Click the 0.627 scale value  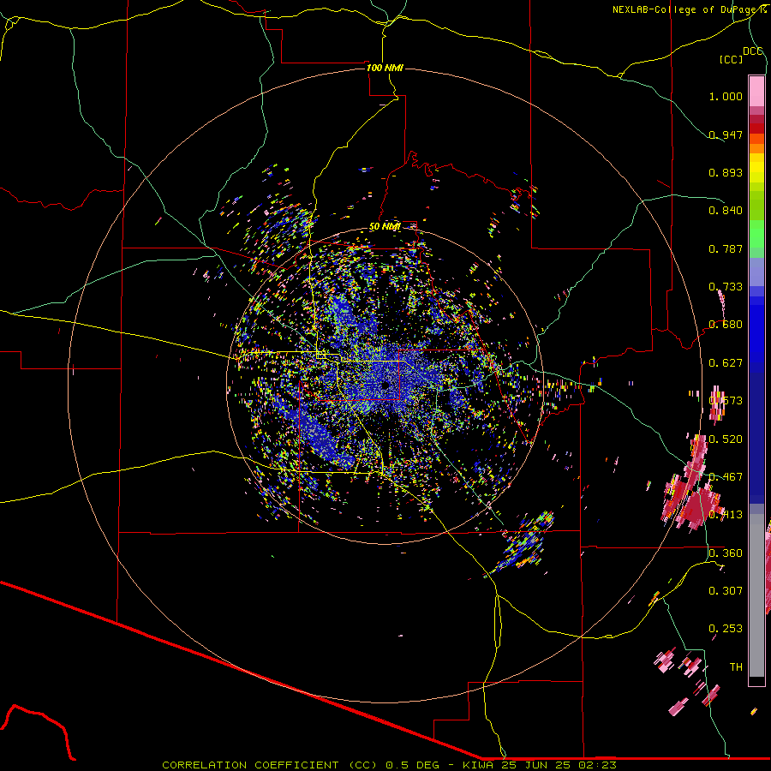(x=726, y=363)
